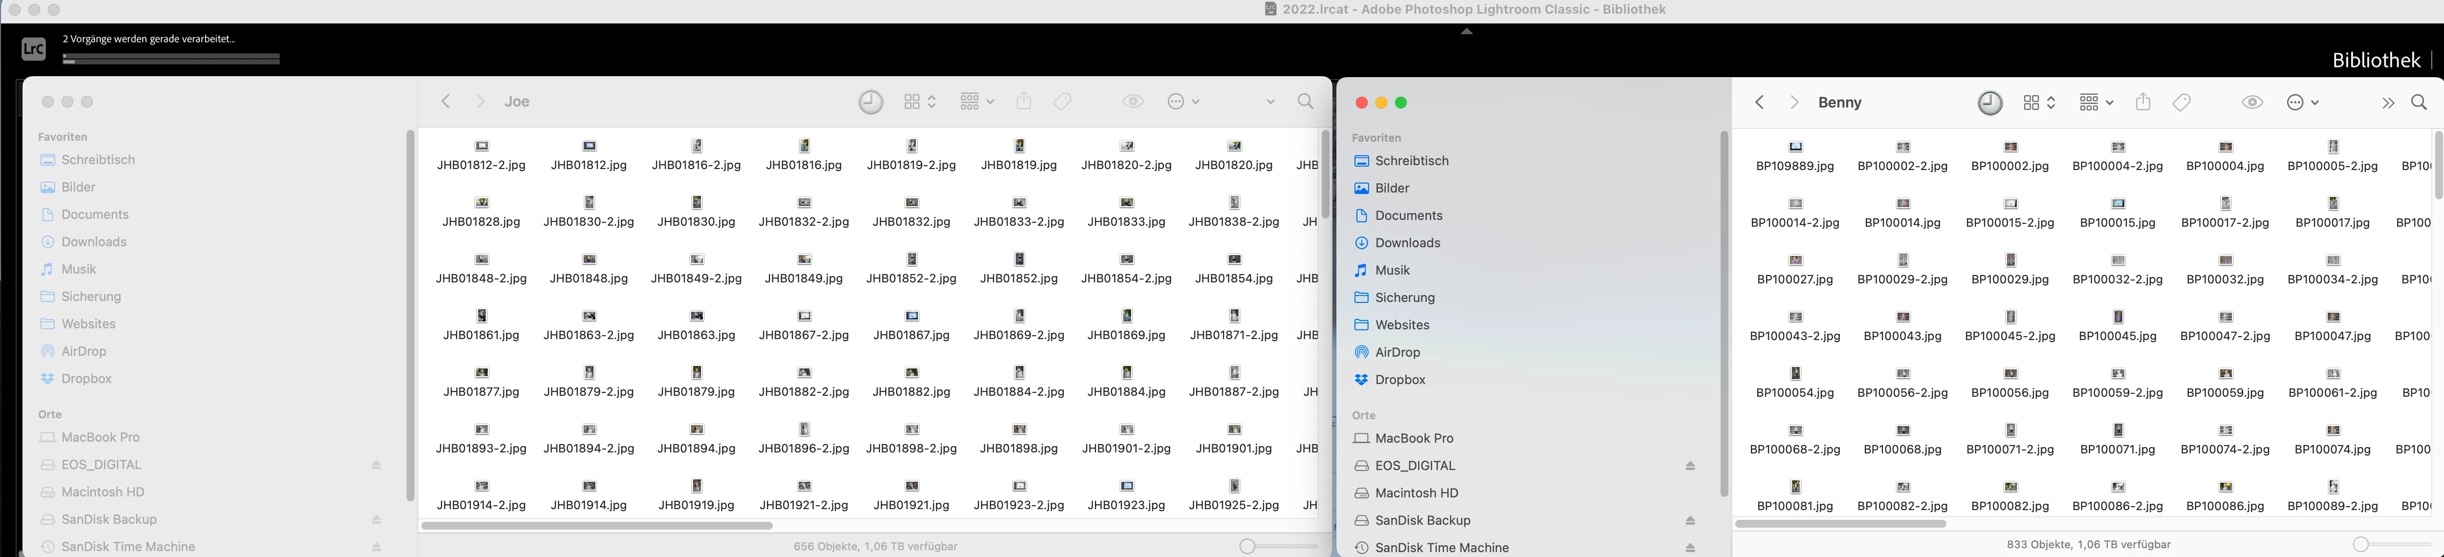Open the more actions dropdown in Benny toolbar

point(2302,103)
